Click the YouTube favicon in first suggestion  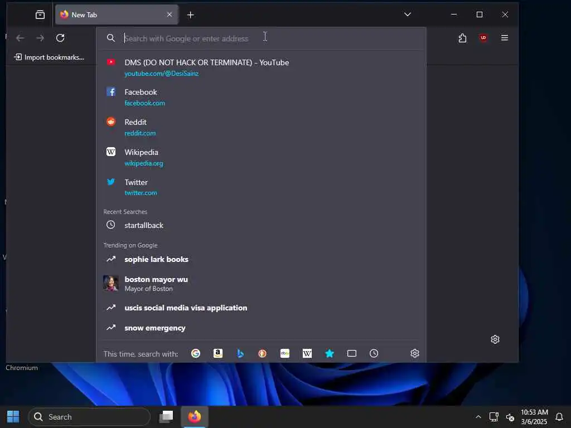point(111,62)
